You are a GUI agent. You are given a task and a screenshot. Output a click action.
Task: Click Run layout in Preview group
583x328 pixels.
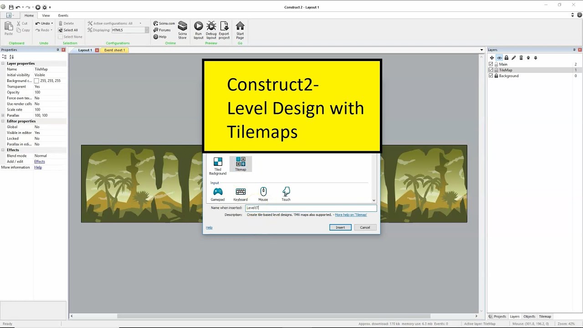point(199,31)
